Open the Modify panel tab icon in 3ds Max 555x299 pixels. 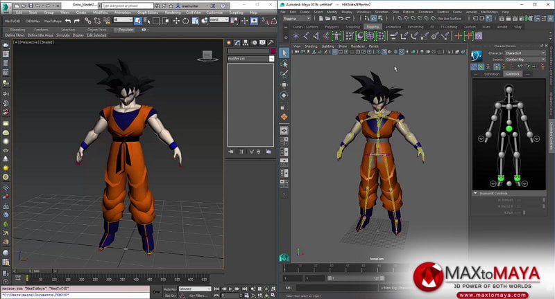[237, 43]
